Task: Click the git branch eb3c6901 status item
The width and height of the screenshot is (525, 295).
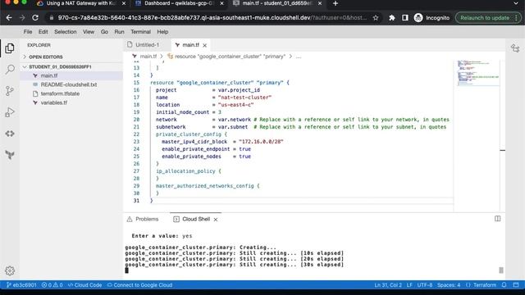Action: pos(21,285)
